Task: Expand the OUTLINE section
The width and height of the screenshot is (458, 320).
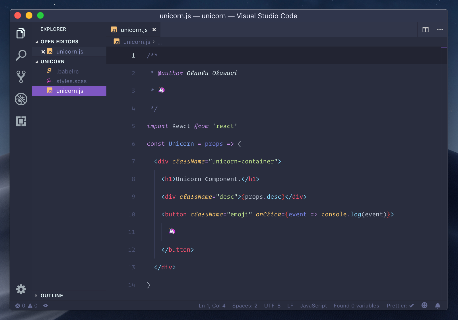Action: click(x=51, y=296)
